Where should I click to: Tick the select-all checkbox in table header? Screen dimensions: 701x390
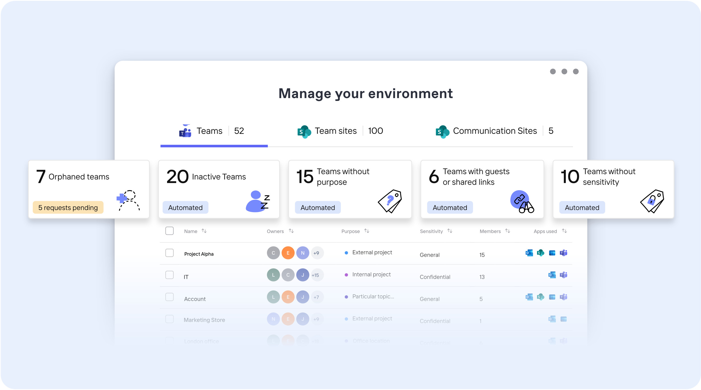[x=169, y=231]
